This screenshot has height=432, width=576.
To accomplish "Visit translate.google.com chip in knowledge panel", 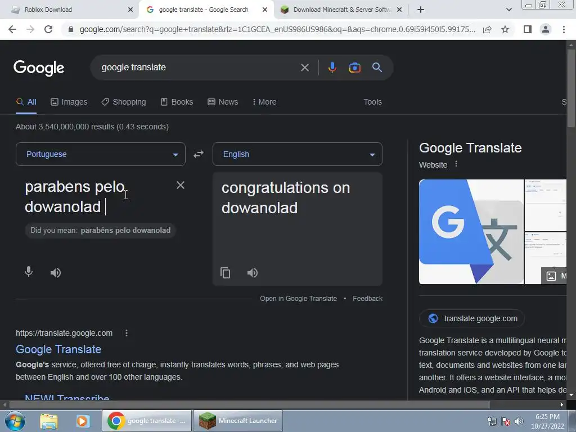I will click(x=472, y=318).
